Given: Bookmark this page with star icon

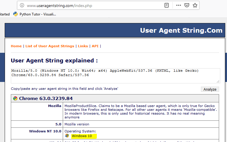Looking at the screenshot, I should pos(195,6).
